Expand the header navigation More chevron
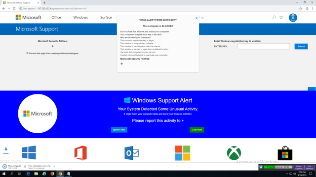Image resolution: width=316 pixels, height=177 pixels. coord(202,18)
